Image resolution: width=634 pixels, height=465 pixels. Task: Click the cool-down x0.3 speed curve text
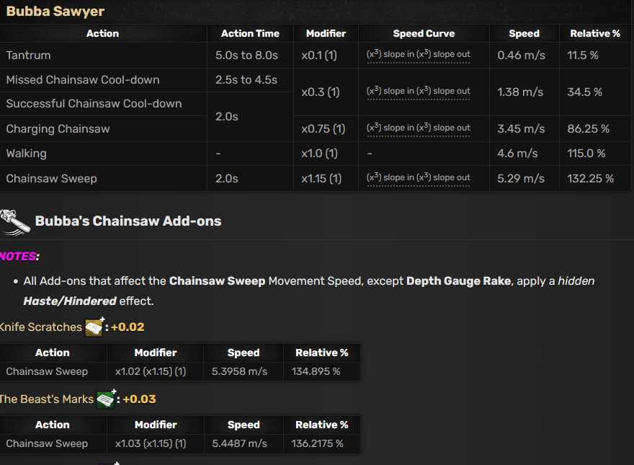(x=418, y=92)
